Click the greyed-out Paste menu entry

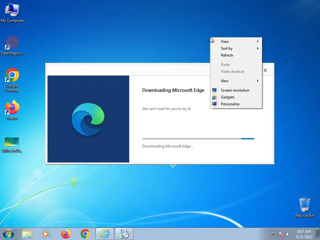point(236,65)
